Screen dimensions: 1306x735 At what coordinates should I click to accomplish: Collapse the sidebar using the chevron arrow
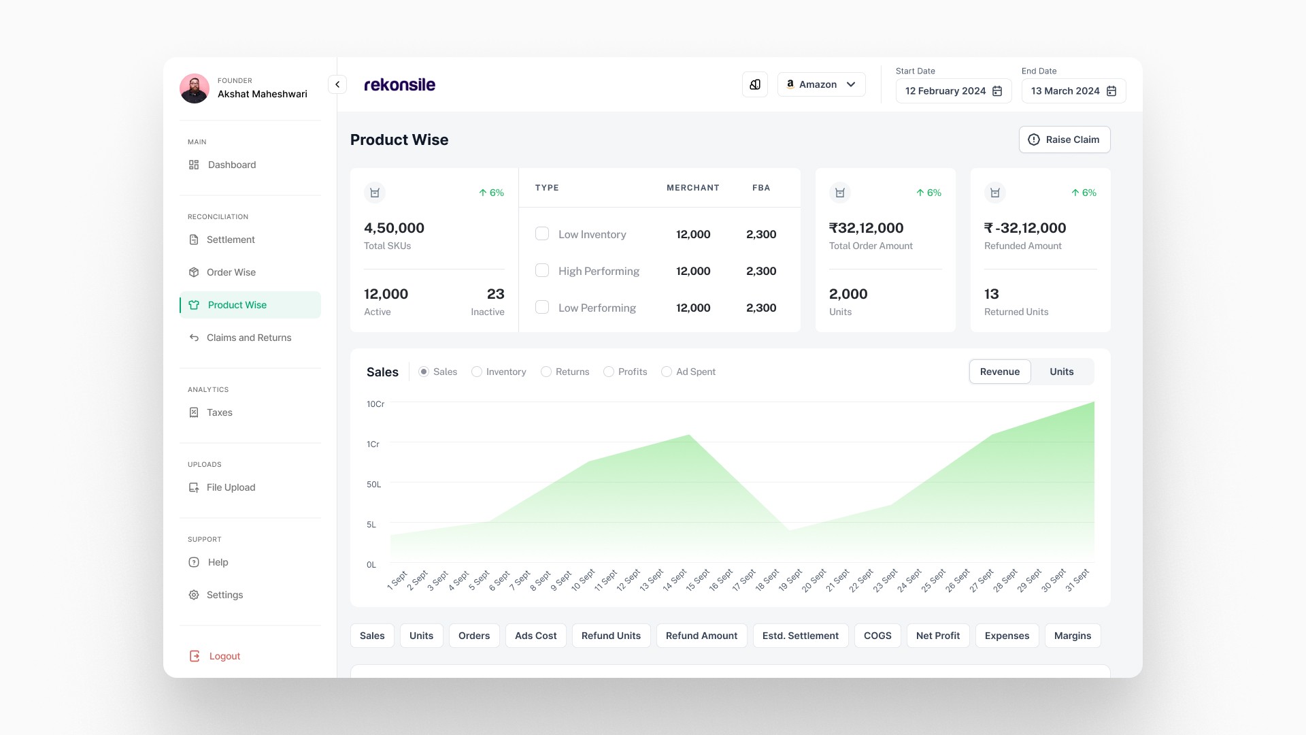pos(337,84)
